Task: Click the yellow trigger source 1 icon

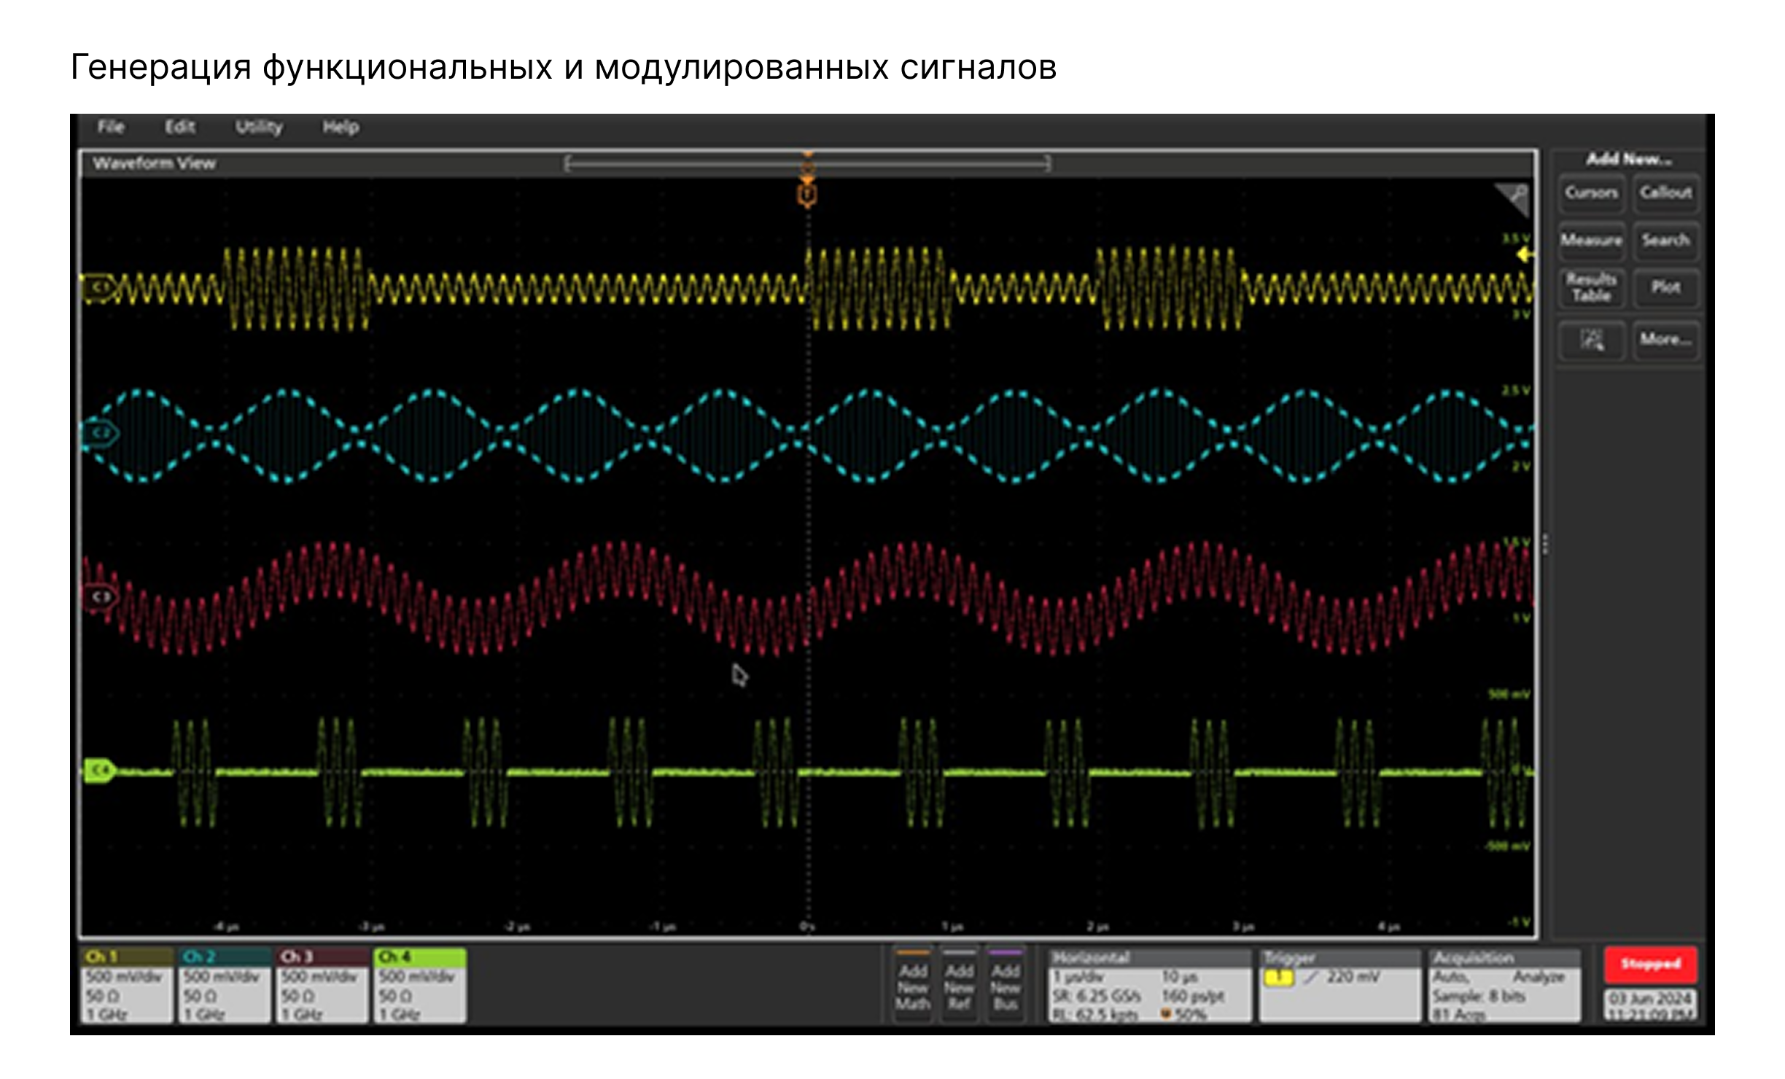Action: coord(1278,977)
